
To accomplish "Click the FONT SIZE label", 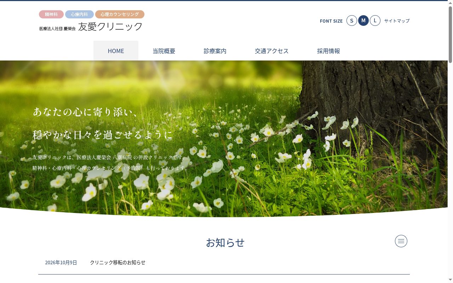I will pyautogui.click(x=331, y=21).
